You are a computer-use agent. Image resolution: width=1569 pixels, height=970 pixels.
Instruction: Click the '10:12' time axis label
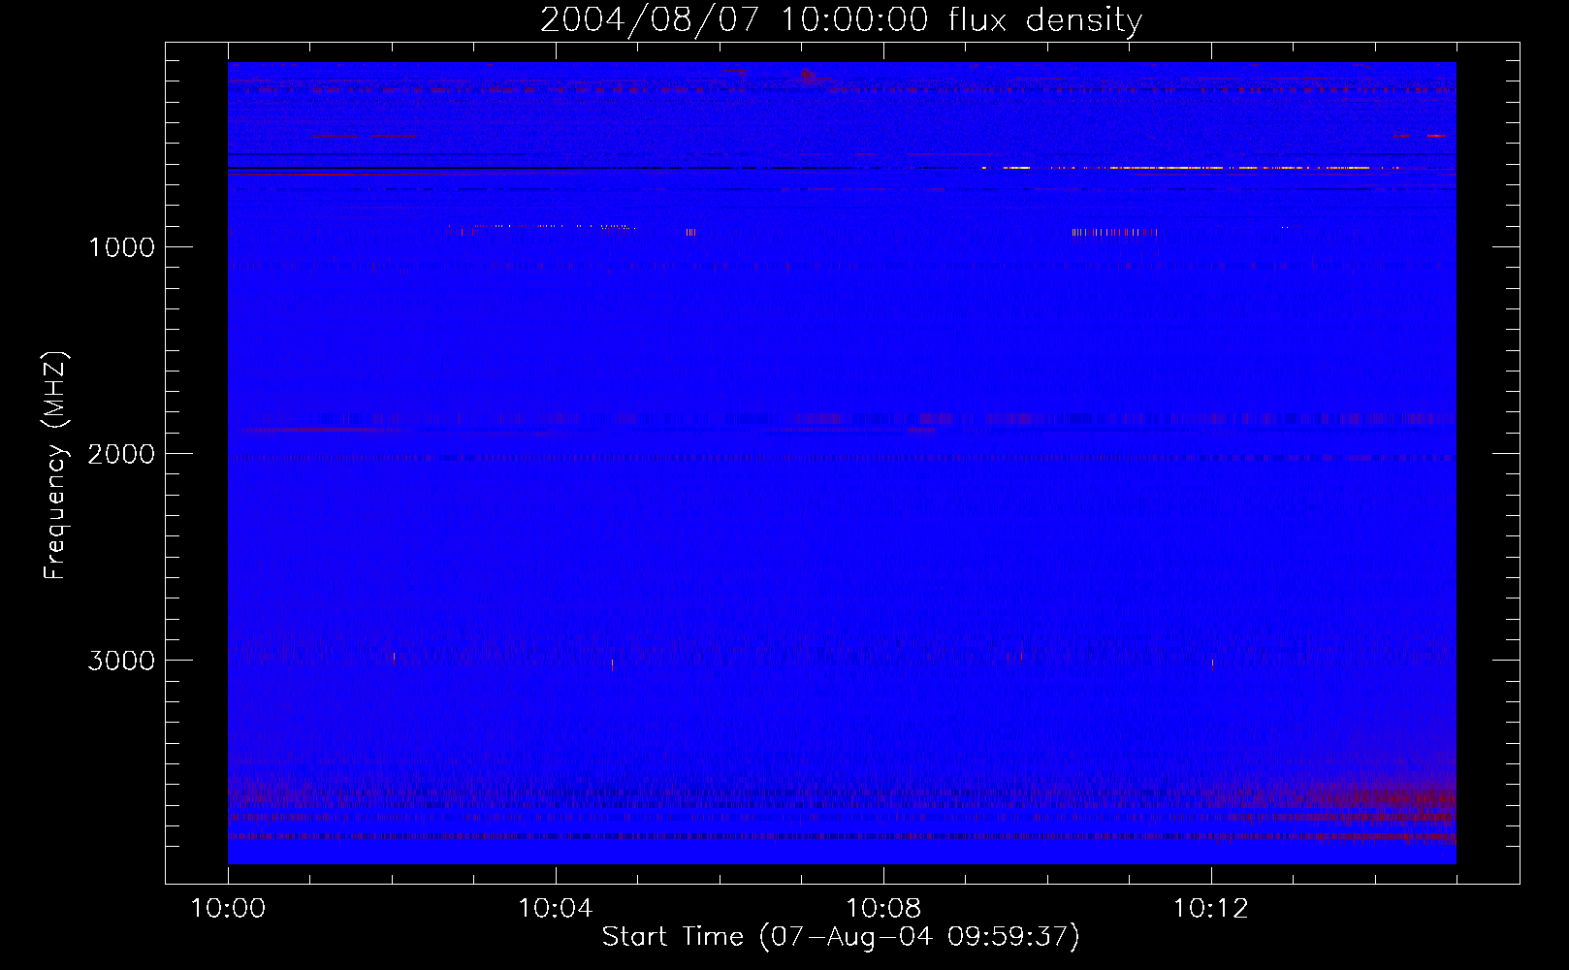[1211, 908]
